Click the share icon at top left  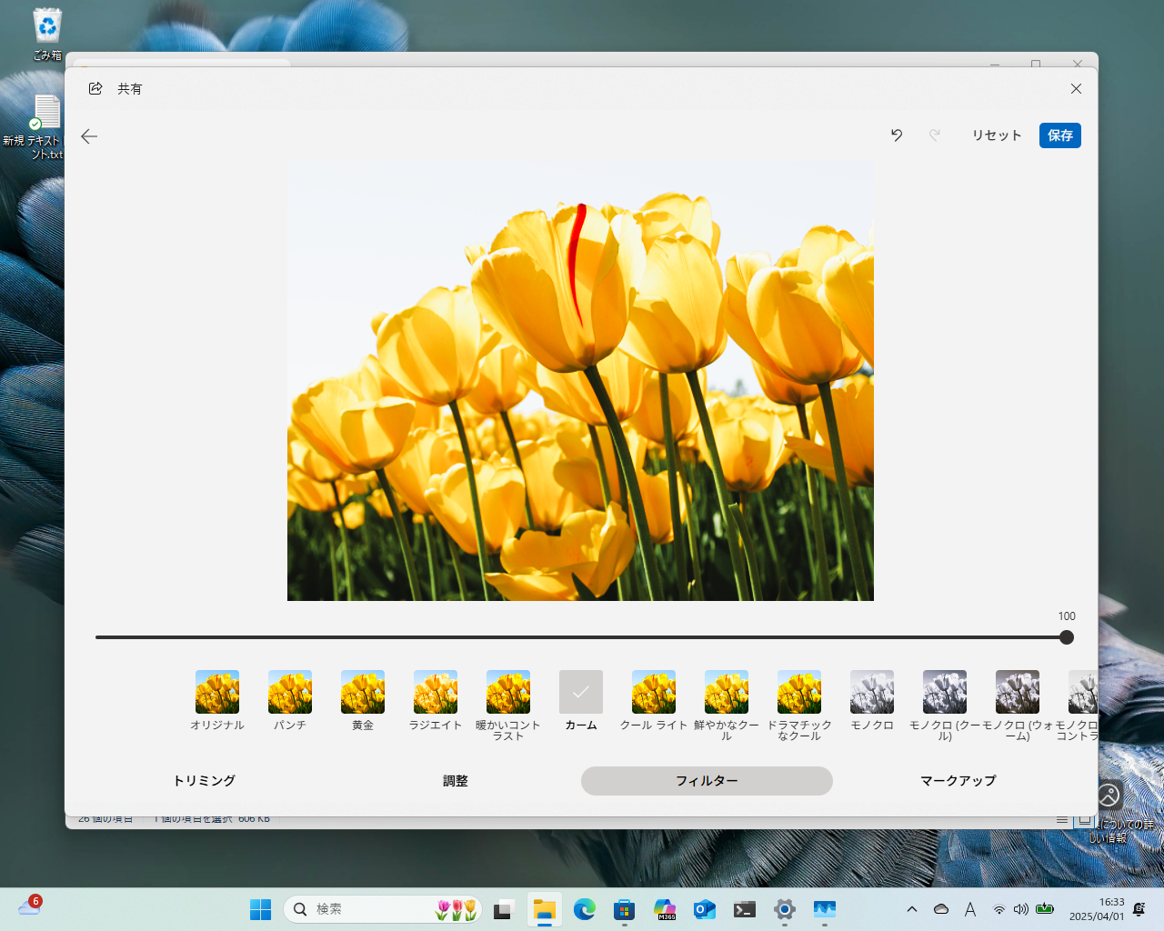click(95, 88)
